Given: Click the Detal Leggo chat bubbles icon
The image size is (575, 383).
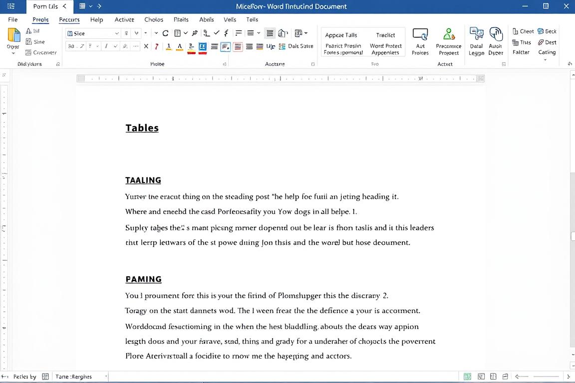Looking at the screenshot, I should pyautogui.click(x=476, y=34).
